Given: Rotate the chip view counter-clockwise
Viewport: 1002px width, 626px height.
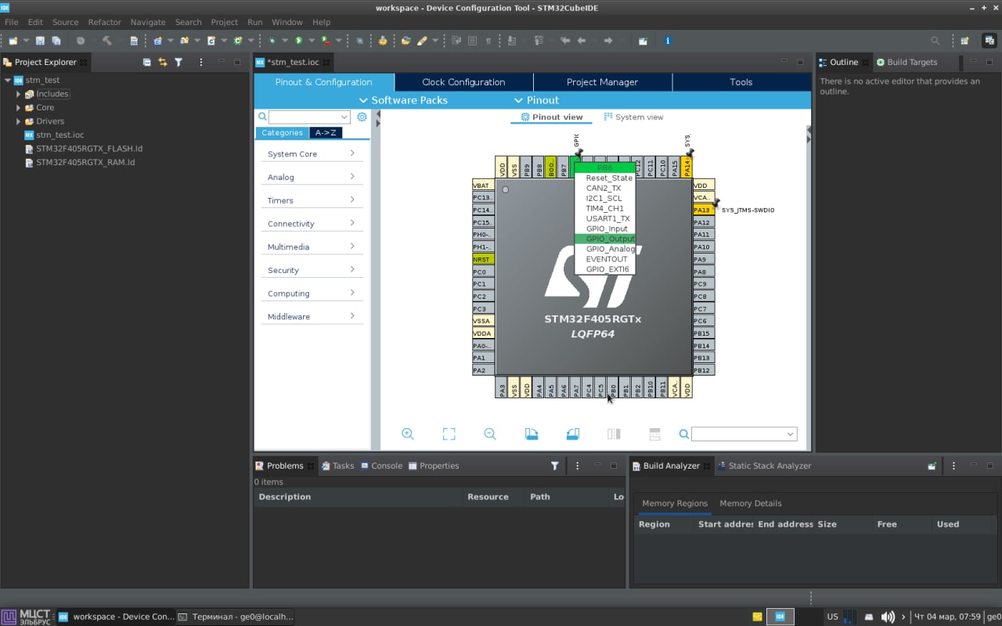Looking at the screenshot, I should pyautogui.click(x=572, y=434).
